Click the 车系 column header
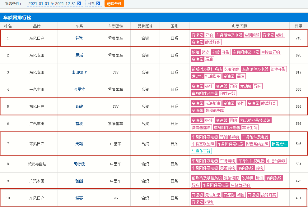Image resolution: width=308 pixels, height=207 pixels. click(x=79, y=26)
